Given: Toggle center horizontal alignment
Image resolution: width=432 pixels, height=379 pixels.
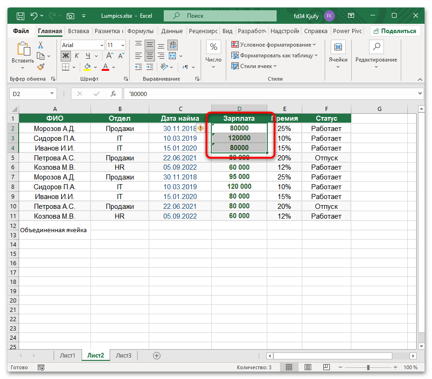Looking at the screenshot, I should click(x=150, y=56).
